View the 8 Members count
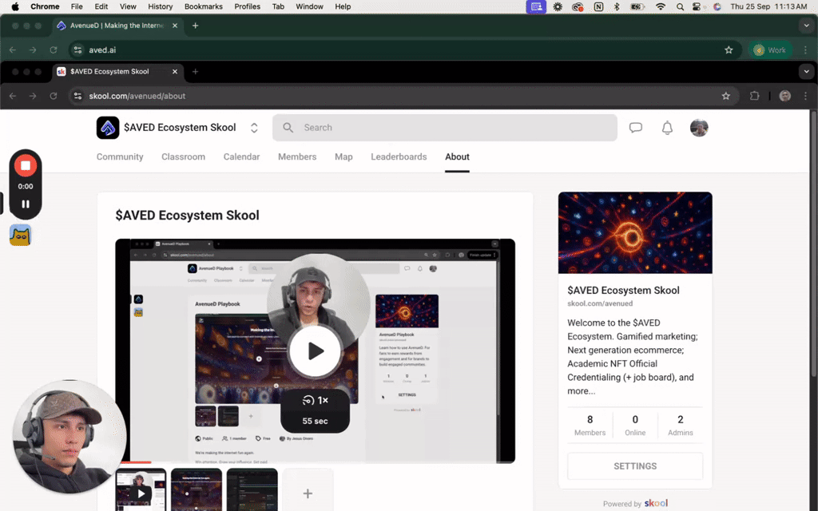The image size is (818, 511). click(x=590, y=426)
